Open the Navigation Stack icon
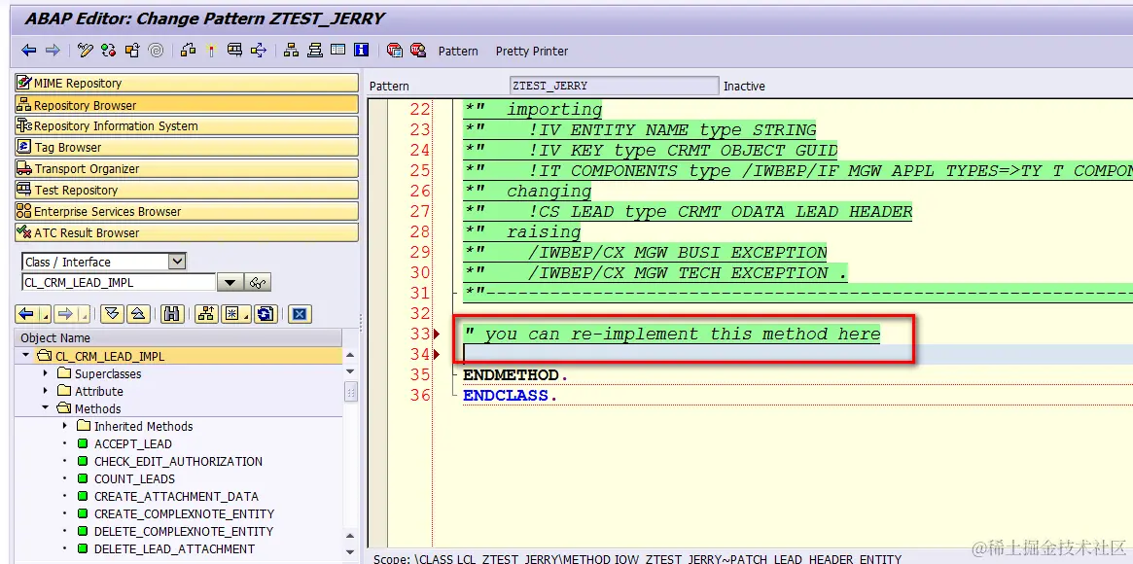Screen dimensions: 1133x564 coord(314,50)
